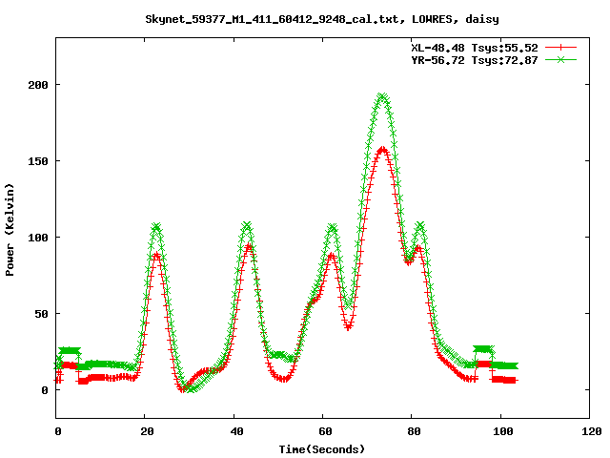Click y-axis tick label 50
Viewport: 610px width, 458px height.
coord(42,314)
